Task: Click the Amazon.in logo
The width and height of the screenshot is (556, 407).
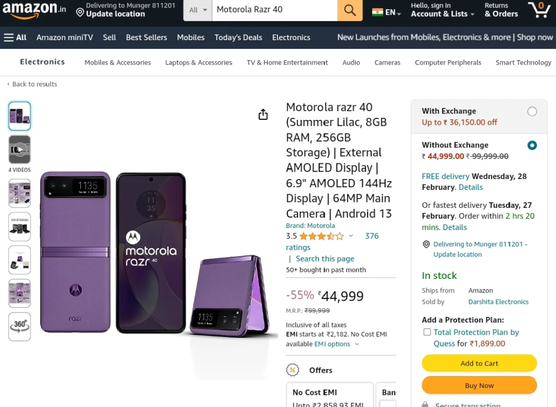Action: [34, 10]
